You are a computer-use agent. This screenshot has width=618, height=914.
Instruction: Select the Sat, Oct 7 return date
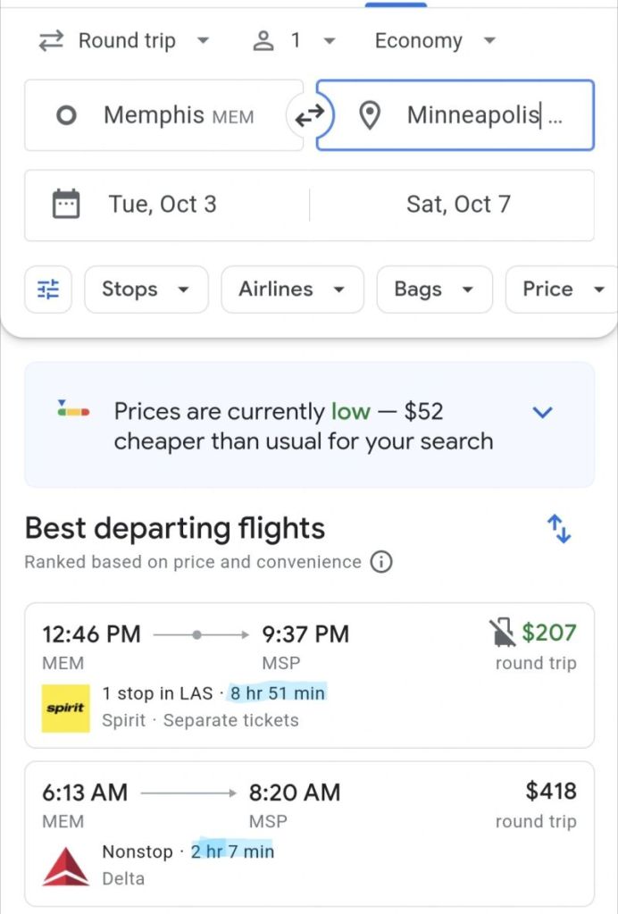point(458,205)
